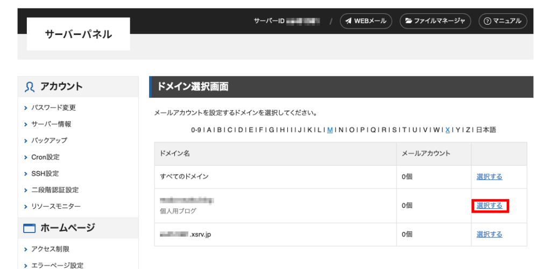Click the ホームページ window icon

[x=30, y=228]
